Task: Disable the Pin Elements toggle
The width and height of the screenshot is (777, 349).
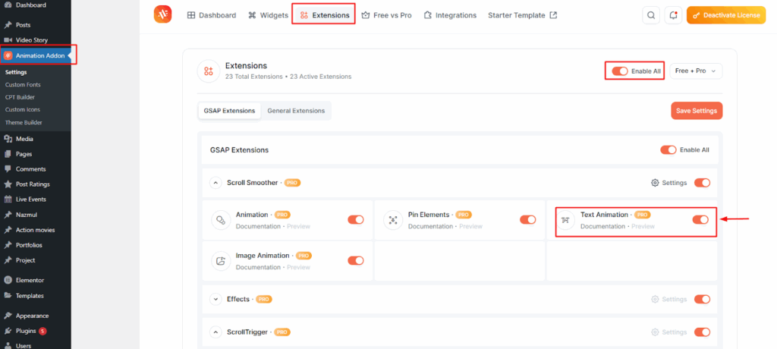Action: pyautogui.click(x=527, y=220)
